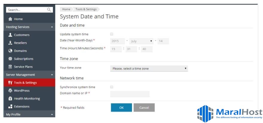Click the Date and time section heading

72,25
